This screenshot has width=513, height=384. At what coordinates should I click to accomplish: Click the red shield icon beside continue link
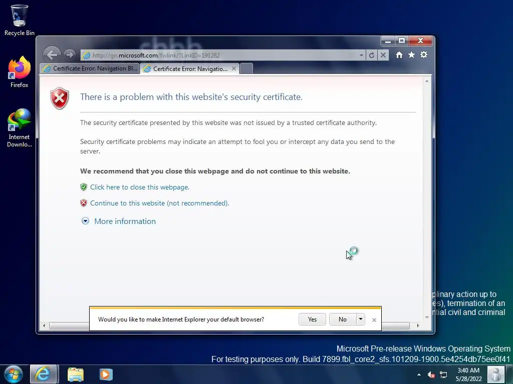pyautogui.click(x=84, y=203)
